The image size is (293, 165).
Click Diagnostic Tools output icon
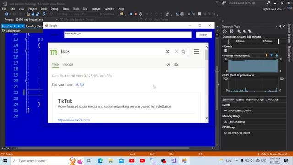click(232, 32)
